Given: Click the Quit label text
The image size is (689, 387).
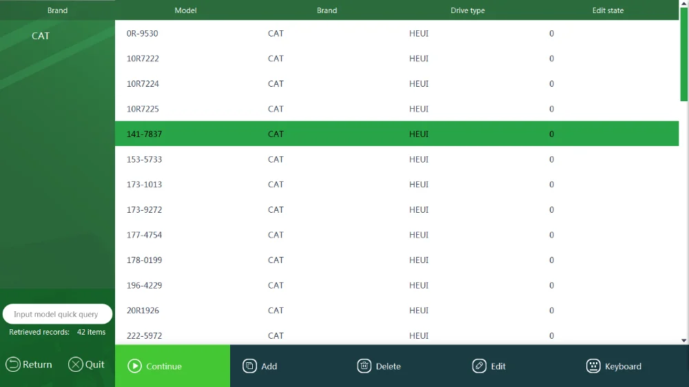Looking at the screenshot, I should [x=95, y=364].
